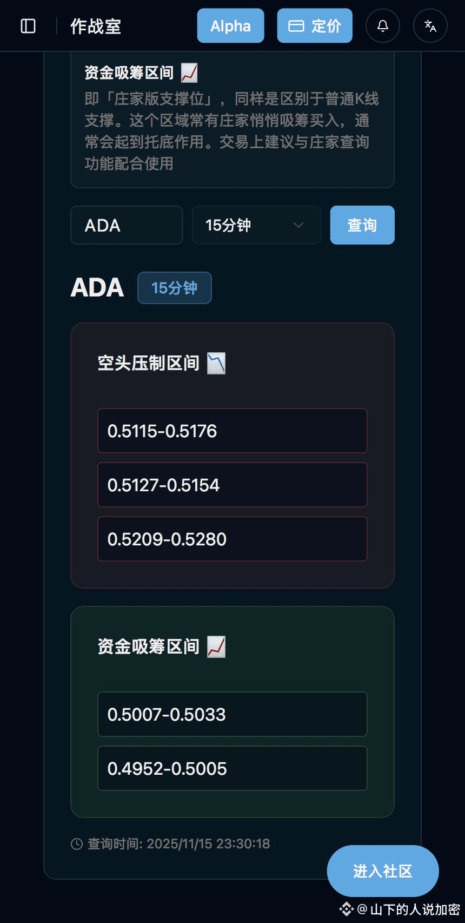Select the 0.5115-0.5176 resistance range
Viewport: 465px width, 923px height.
(x=232, y=431)
